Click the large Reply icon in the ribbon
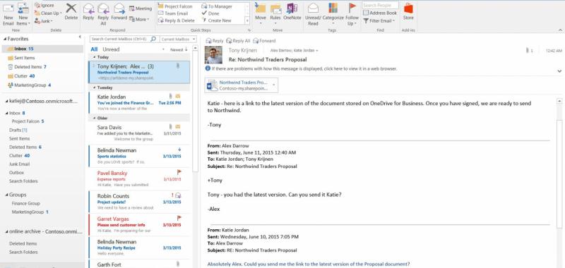This screenshot has height=268, width=565. pyautogui.click(x=88, y=8)
